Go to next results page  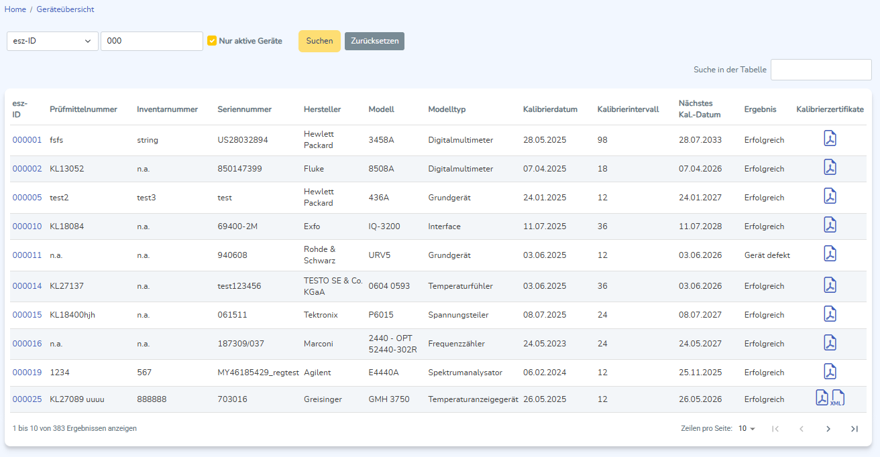(x=828, y=429)
